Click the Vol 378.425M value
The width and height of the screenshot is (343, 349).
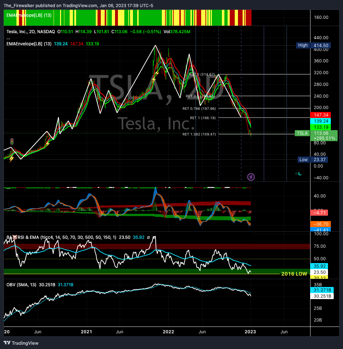click(177, 32)
